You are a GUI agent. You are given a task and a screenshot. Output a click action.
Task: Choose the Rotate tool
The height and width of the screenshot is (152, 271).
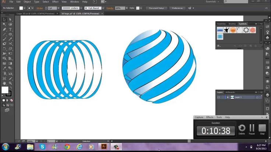tap(4, 49)
